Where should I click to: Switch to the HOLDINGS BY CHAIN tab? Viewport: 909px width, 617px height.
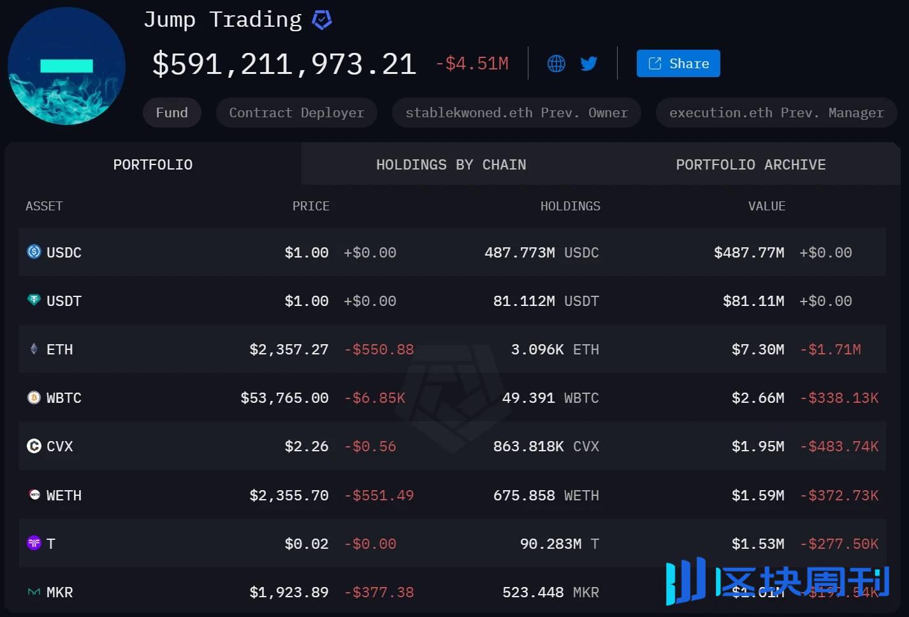(451, 164)
